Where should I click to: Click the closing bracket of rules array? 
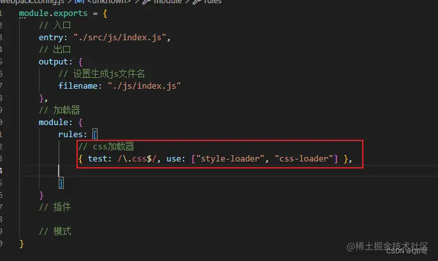61,183
